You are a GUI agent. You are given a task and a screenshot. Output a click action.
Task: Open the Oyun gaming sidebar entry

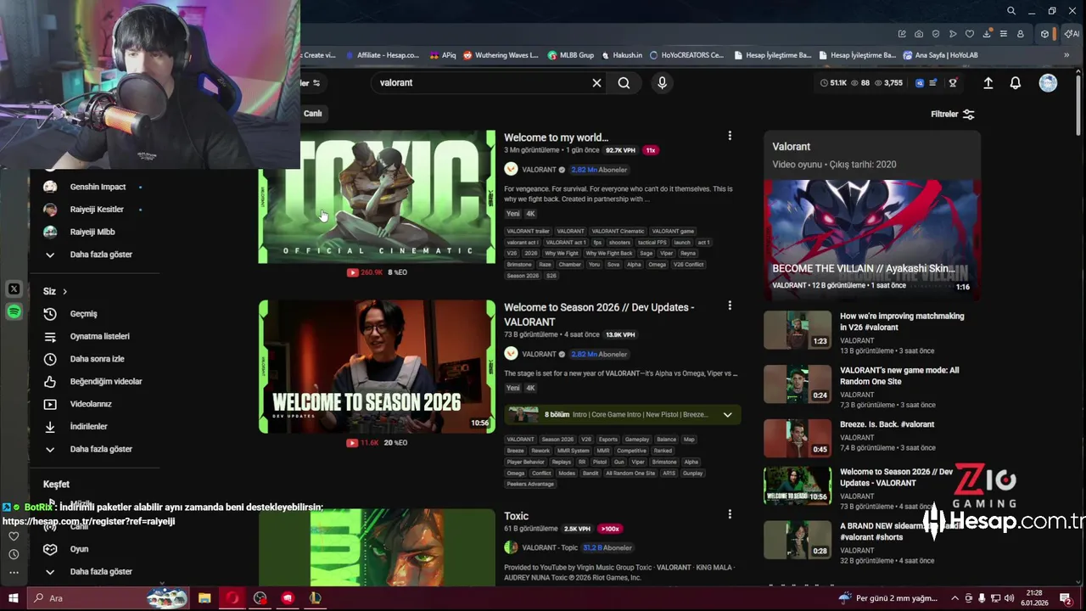(79, 549)
